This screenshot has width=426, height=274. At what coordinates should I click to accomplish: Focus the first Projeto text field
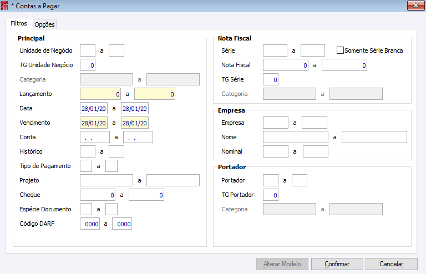(106, 180)
